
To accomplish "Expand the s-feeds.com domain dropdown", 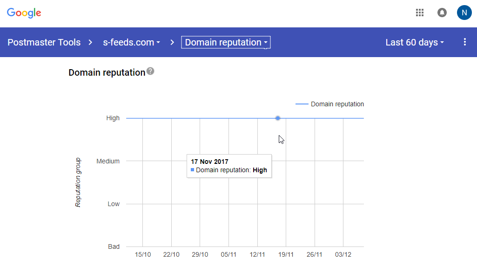I will pyautogui.click(x=131, y=42).
